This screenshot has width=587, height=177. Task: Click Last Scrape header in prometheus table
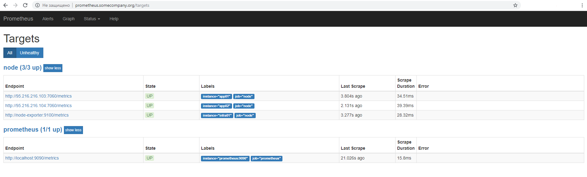[x=353, y=148]
